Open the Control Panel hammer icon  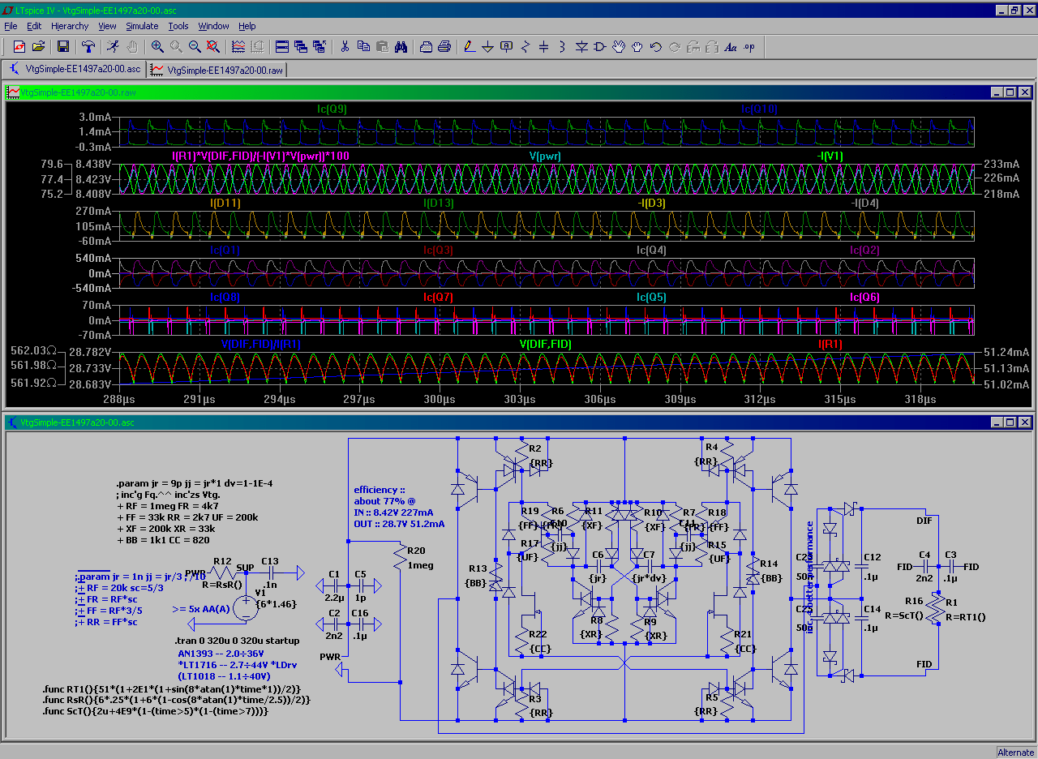88,47
